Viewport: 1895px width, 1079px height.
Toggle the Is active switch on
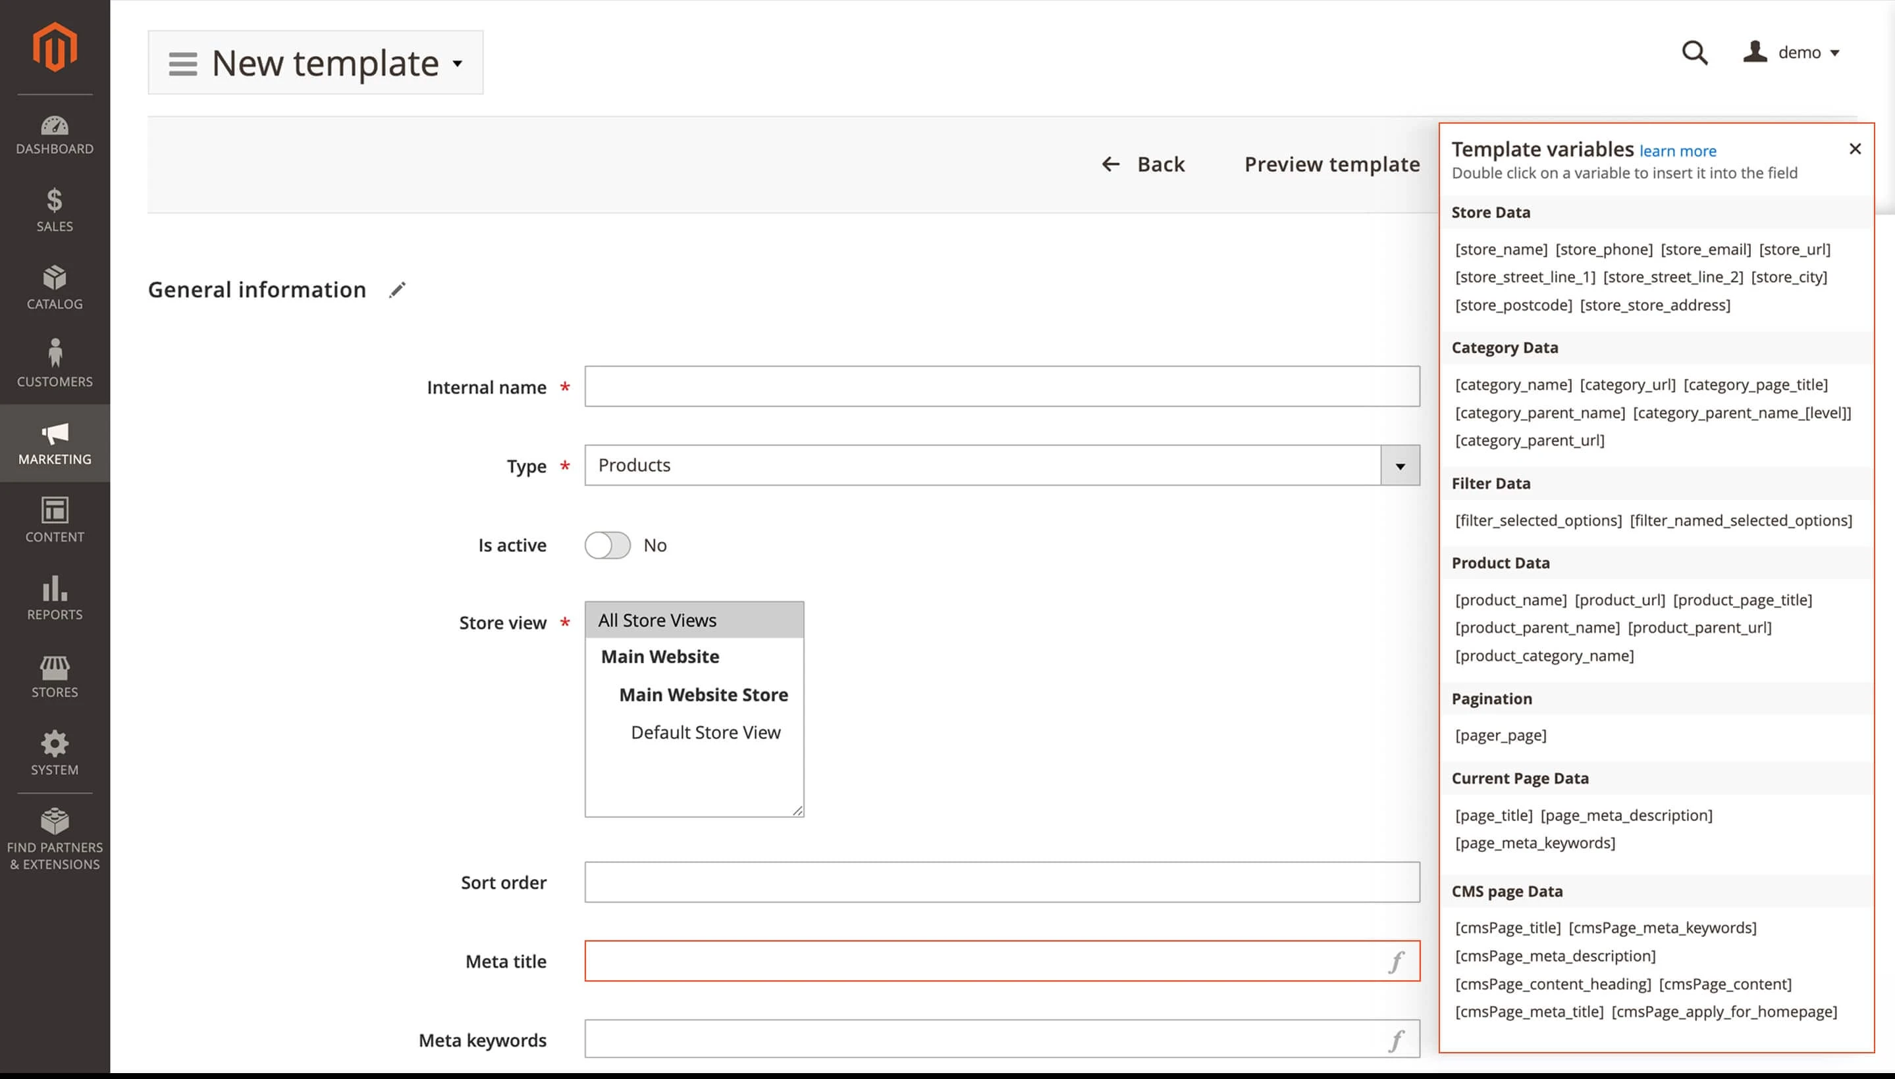click(608, 545)
